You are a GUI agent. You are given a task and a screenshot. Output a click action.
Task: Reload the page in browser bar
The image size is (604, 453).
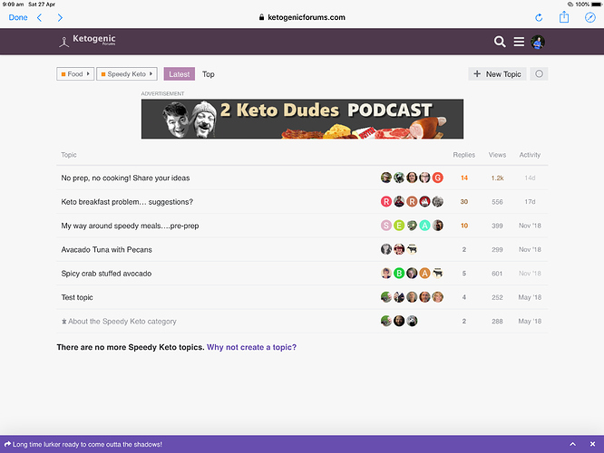(x=539, y=17)
